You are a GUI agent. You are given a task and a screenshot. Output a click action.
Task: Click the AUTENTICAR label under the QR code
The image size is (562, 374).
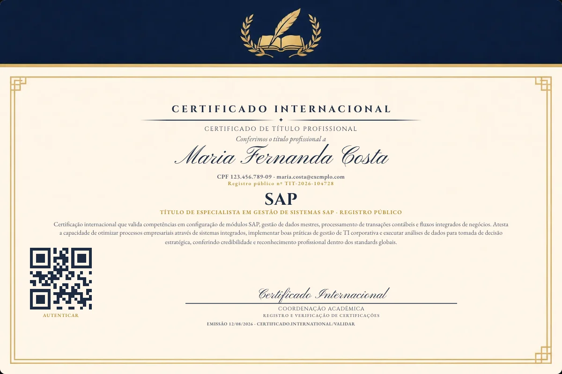[61, 316]
